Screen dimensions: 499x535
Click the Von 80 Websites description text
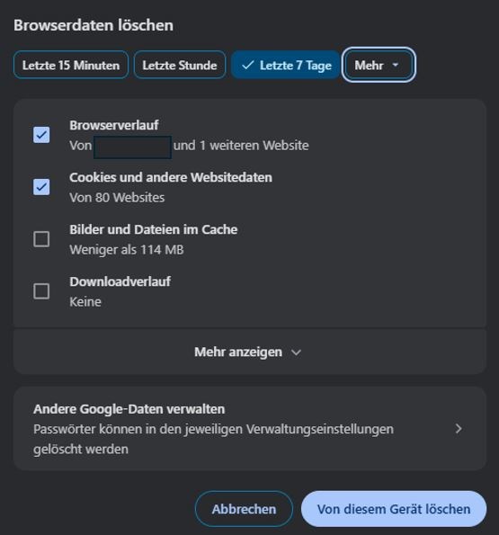tap(117, 198)
